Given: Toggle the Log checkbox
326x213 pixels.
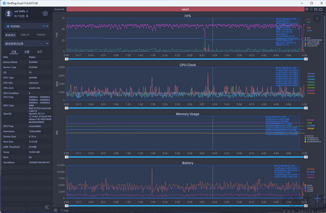Looking at the screenshot, I should click(x=62, y=210).
